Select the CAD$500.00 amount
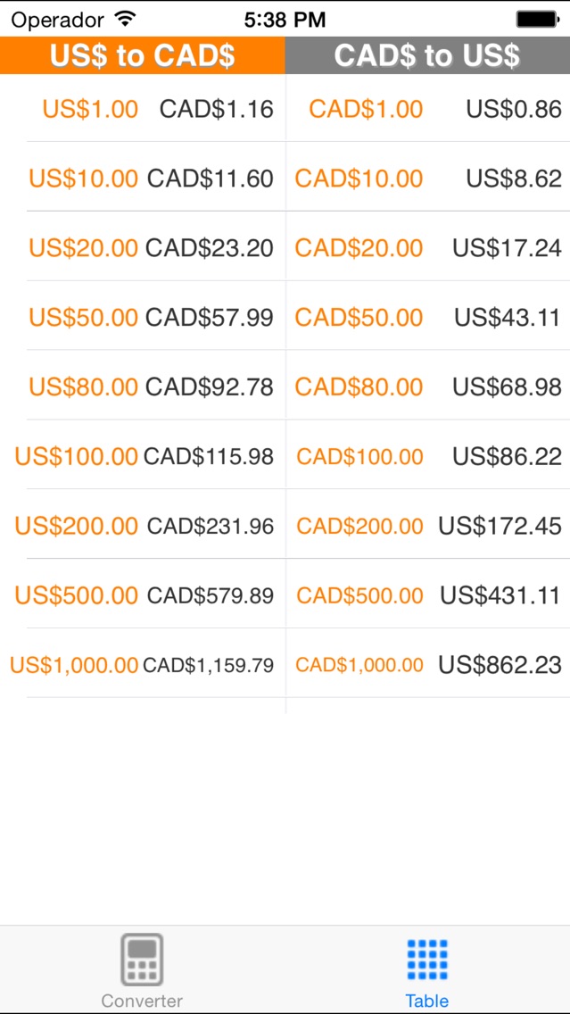The image size is (570, 1014). click(359, 595)
